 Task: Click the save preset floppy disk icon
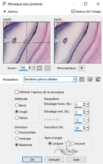click(82, 79)
